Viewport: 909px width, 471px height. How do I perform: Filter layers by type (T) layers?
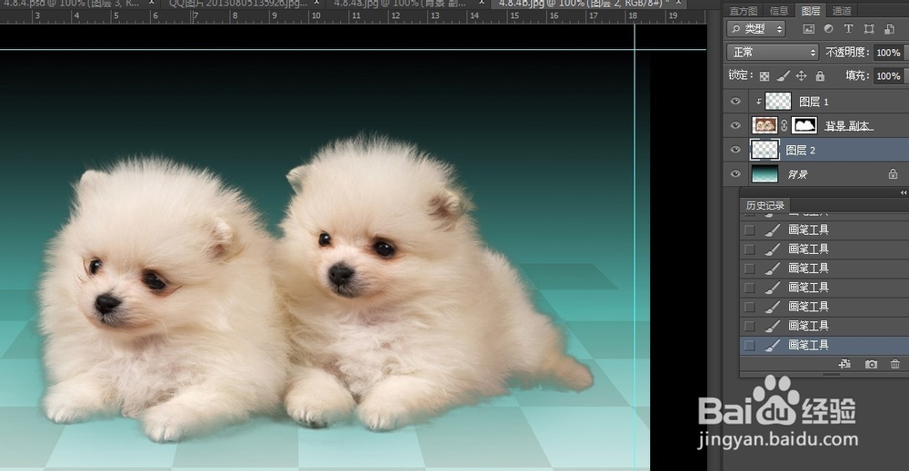tap(848, 28)
